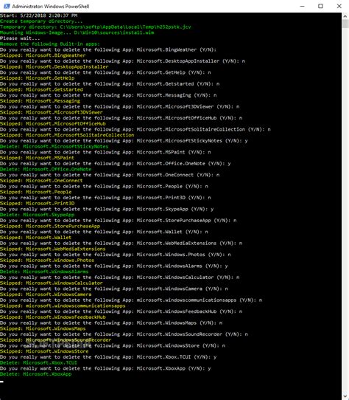Screen dimensions: 349x400
Task: Click 'Skipped: Microsoft.People' line
Action: (x=35, y=192)
